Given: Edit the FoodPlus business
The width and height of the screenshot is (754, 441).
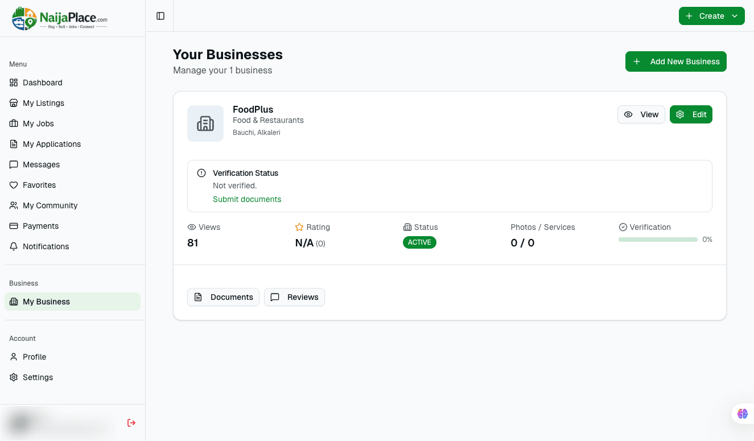Looking at the screenshot, I should 691,114.
